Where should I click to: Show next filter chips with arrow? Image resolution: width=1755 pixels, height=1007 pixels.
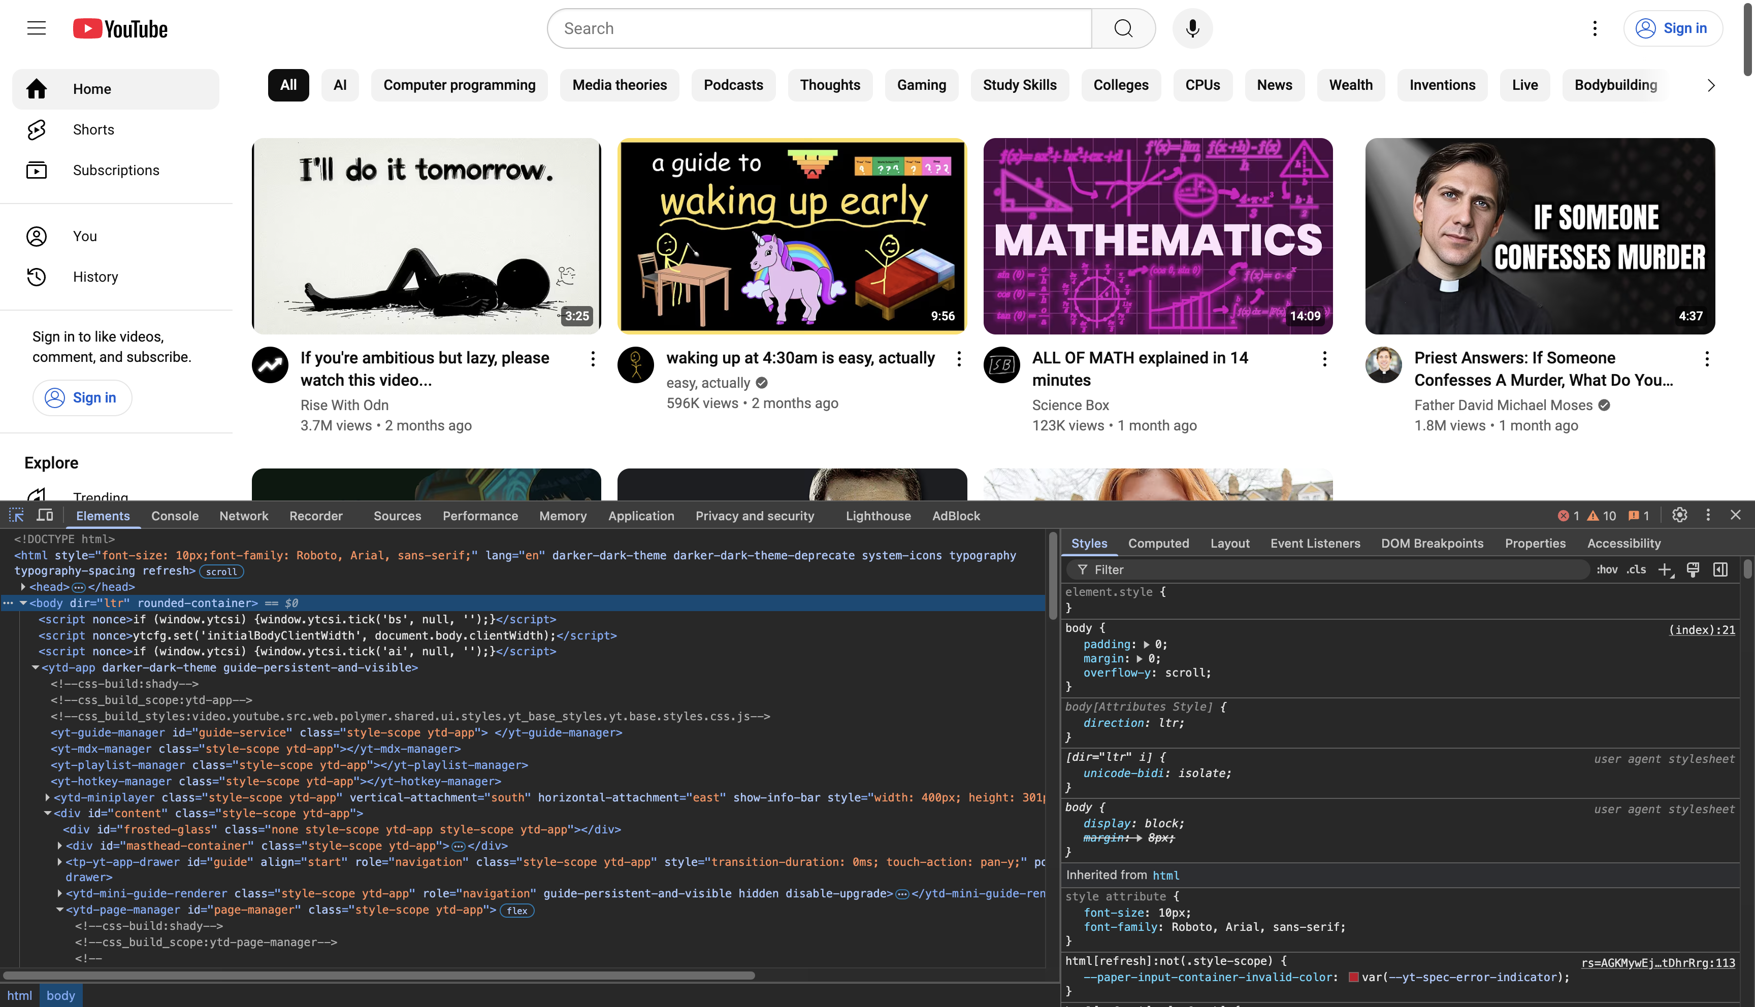[1711, 85]
